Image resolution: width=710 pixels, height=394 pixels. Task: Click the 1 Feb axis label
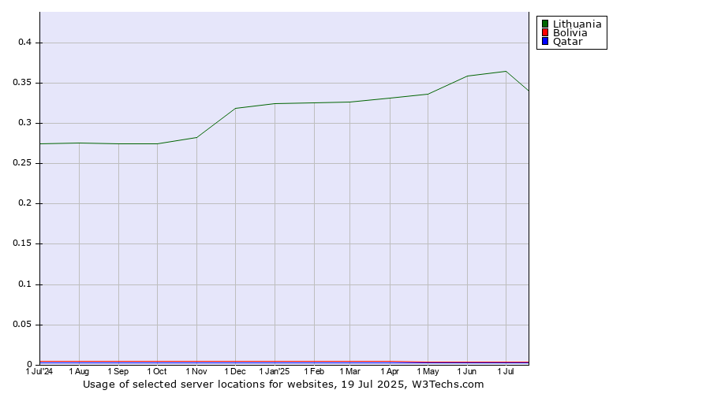314,371
